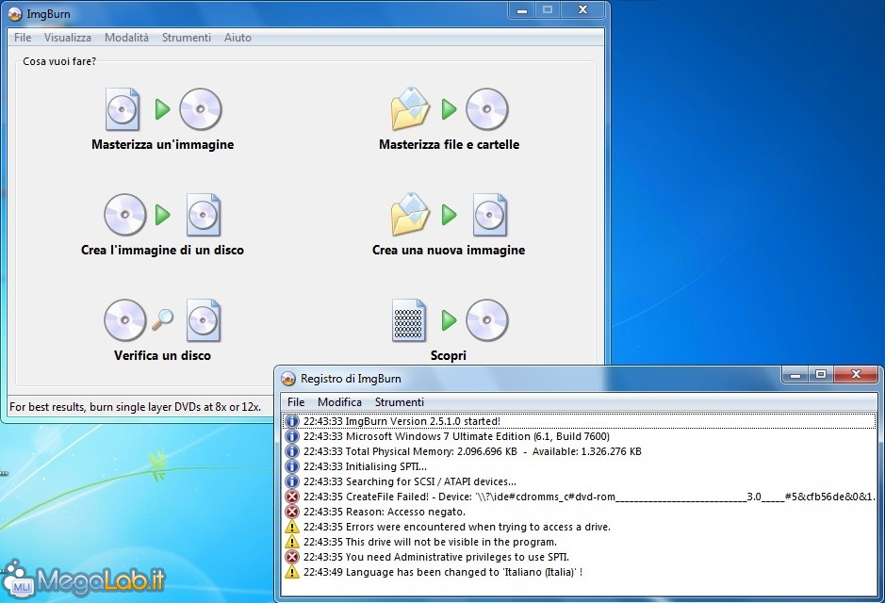Open the Strumenti menu in the Registro di ImgBurn window
Image resolution: width=885 pixels, height=603 pixels.
point(400,402)
